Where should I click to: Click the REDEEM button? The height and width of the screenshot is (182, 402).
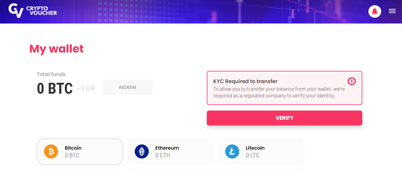[x=127, y=87]
